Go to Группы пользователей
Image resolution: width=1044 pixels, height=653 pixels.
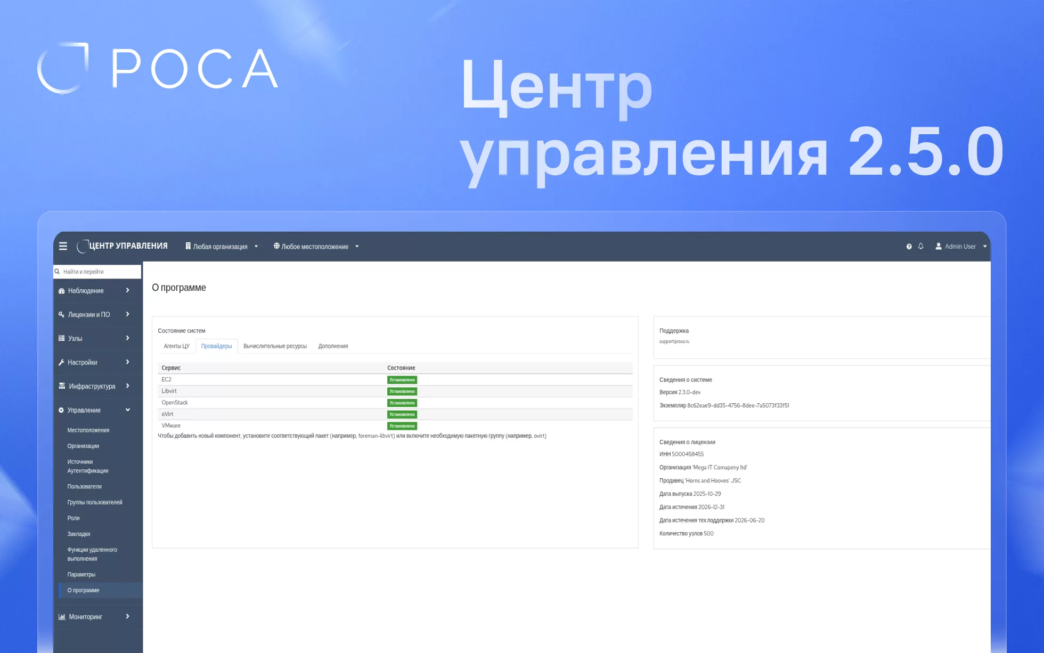coord(95,502)
